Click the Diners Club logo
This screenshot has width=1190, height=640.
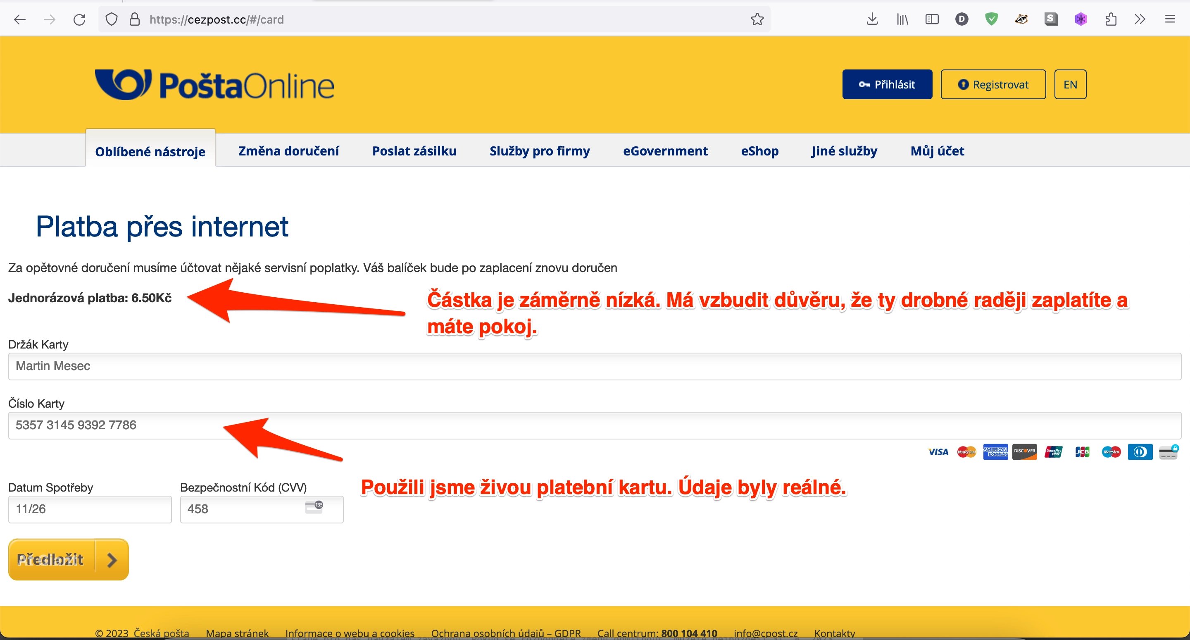pyautogui.click(x=1140, y=452)
